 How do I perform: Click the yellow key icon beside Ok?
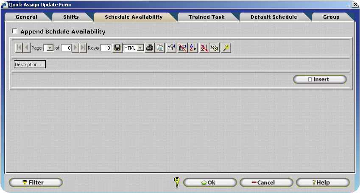point(177,182)
